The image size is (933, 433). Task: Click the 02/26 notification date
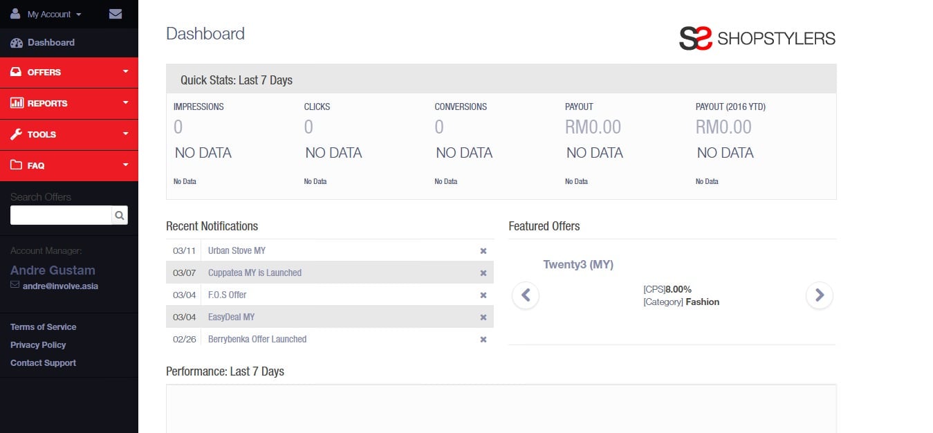coord(184,339)
